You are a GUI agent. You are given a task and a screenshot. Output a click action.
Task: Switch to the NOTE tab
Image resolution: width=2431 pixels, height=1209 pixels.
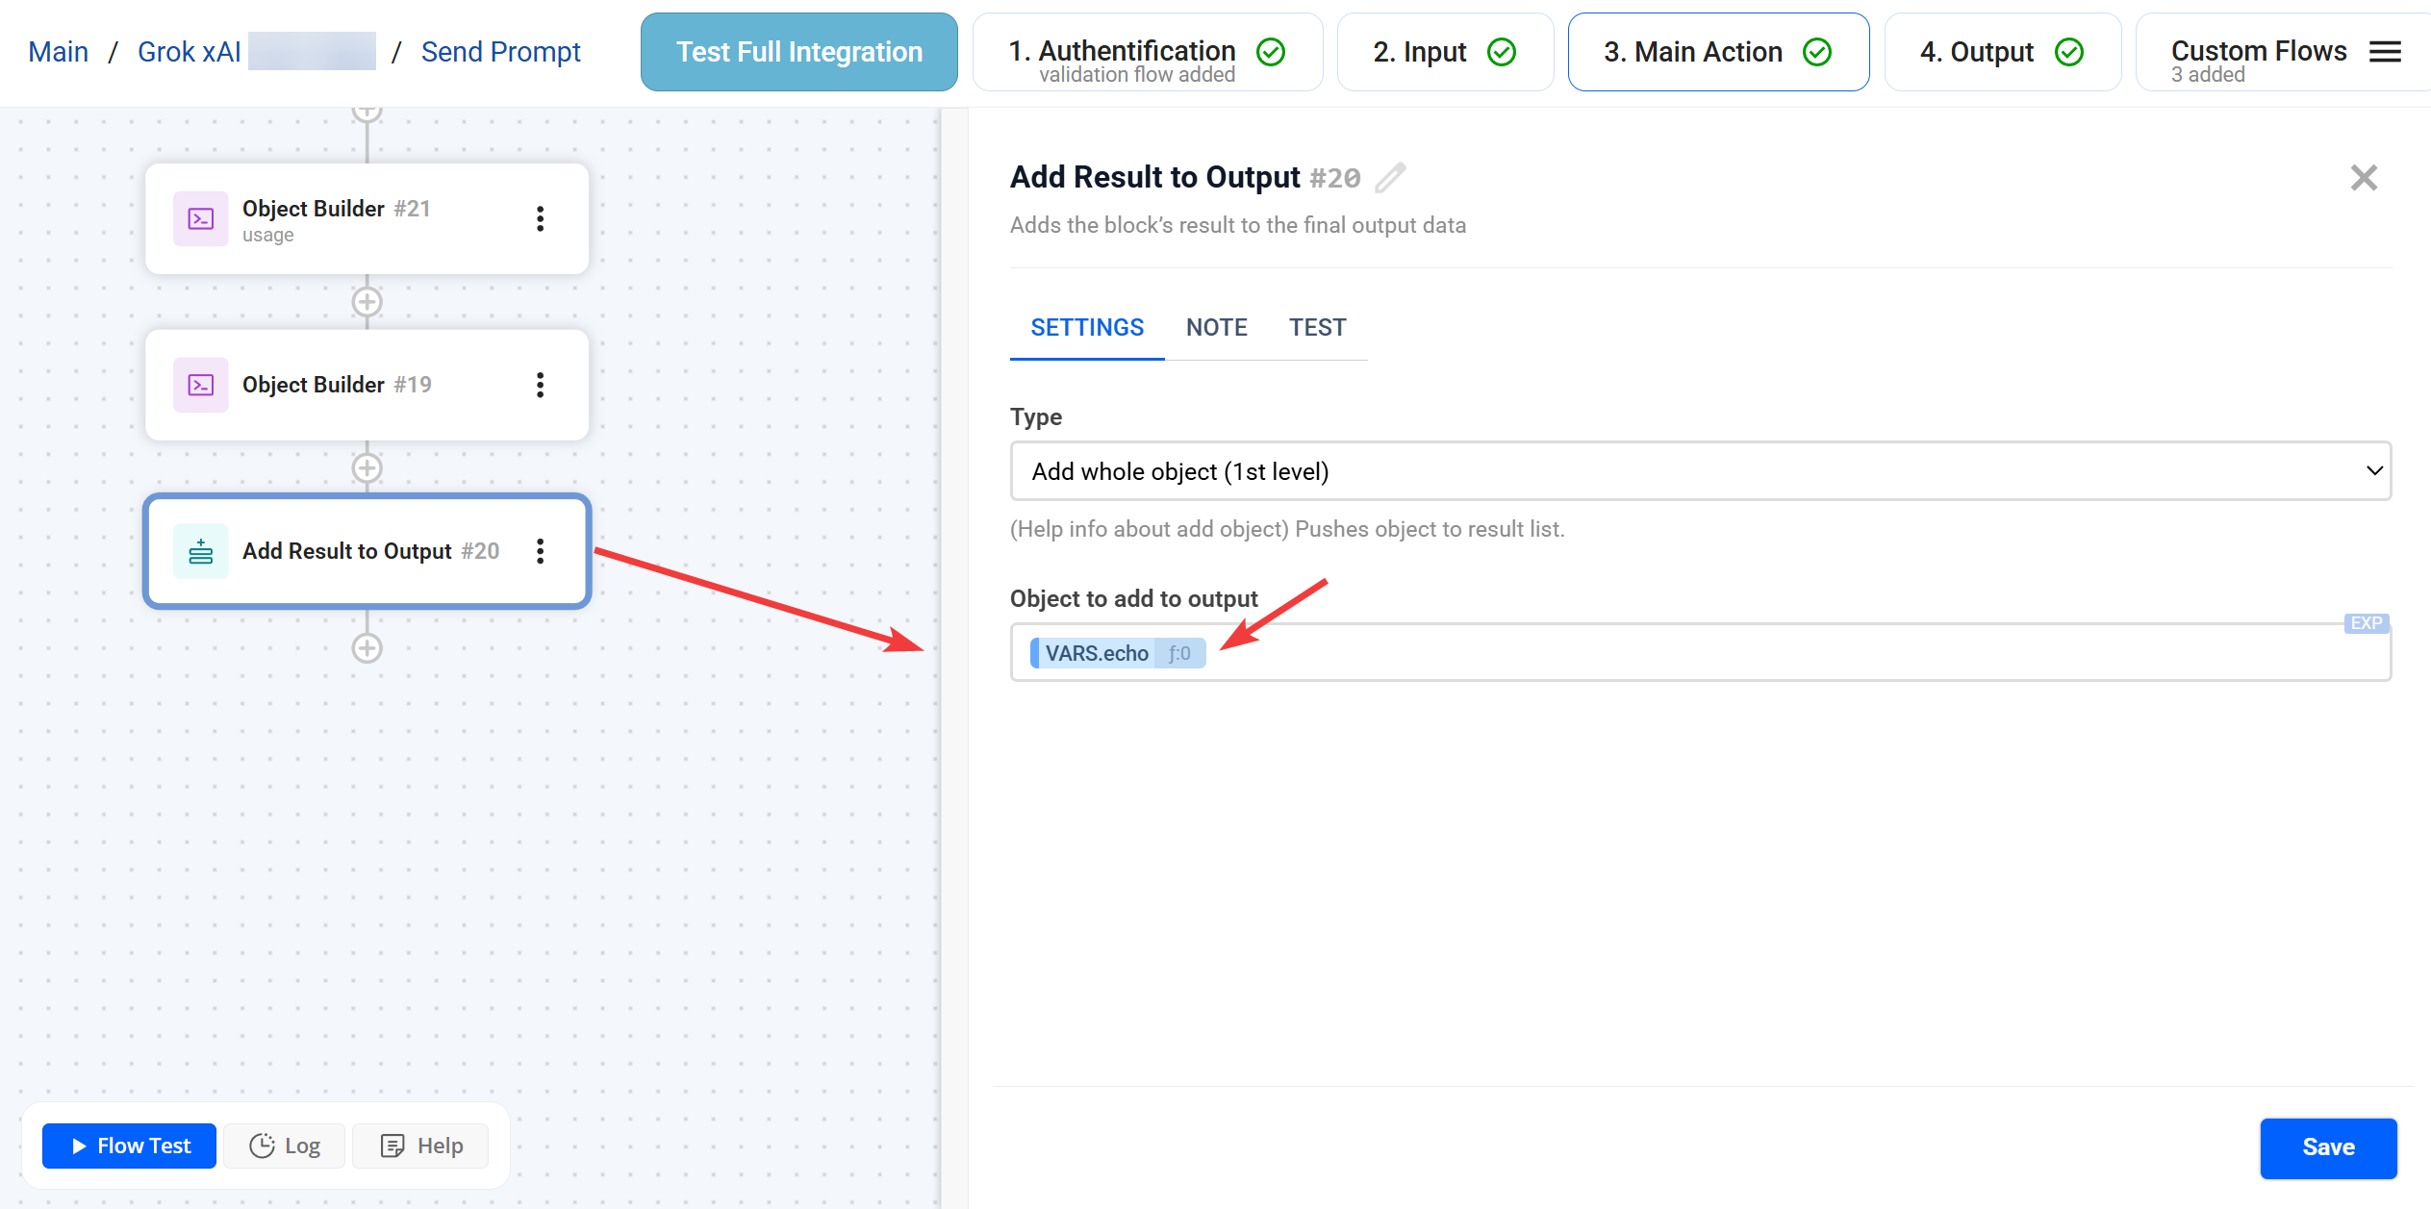1216,327
